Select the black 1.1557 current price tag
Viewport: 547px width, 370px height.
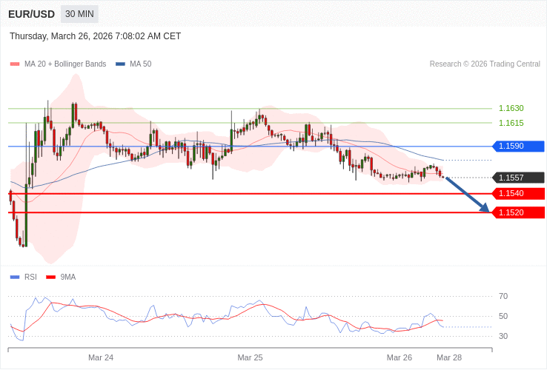[x=518, y=178]
